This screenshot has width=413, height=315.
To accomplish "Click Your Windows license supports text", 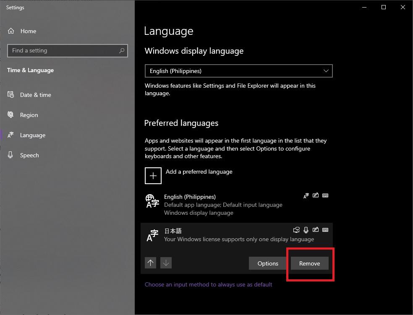I will click(239, 239).
